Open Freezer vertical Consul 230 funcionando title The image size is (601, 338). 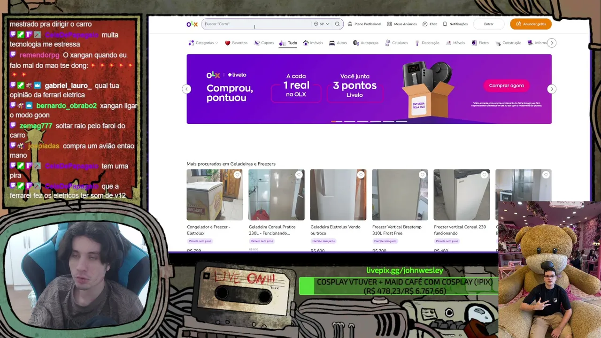click(x=460, y=230)
